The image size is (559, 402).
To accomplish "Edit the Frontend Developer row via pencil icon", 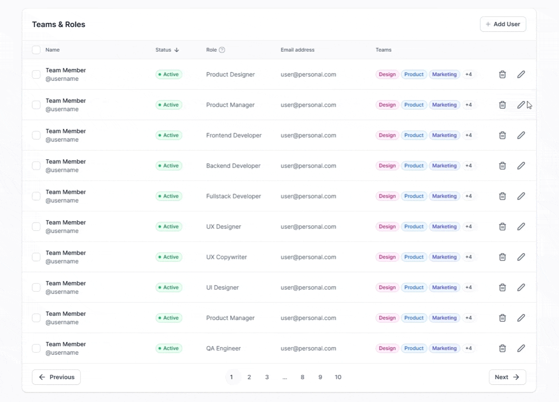I will point(521,135).
